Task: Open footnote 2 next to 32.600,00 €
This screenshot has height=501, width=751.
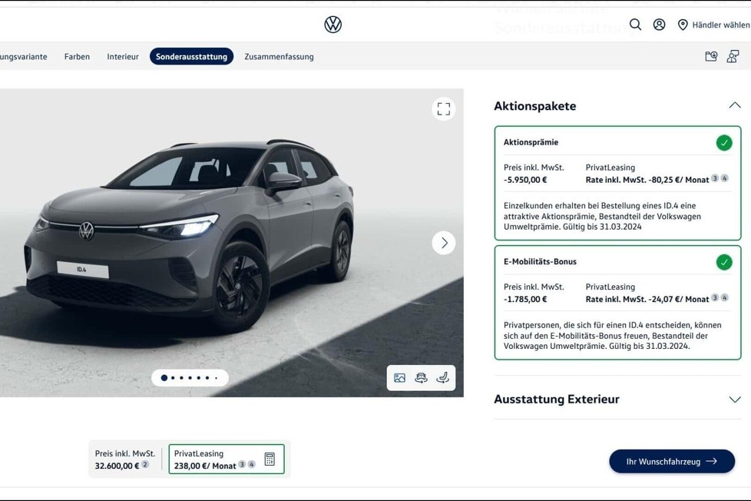Action: pyautogui.click(x=145, y=464)
